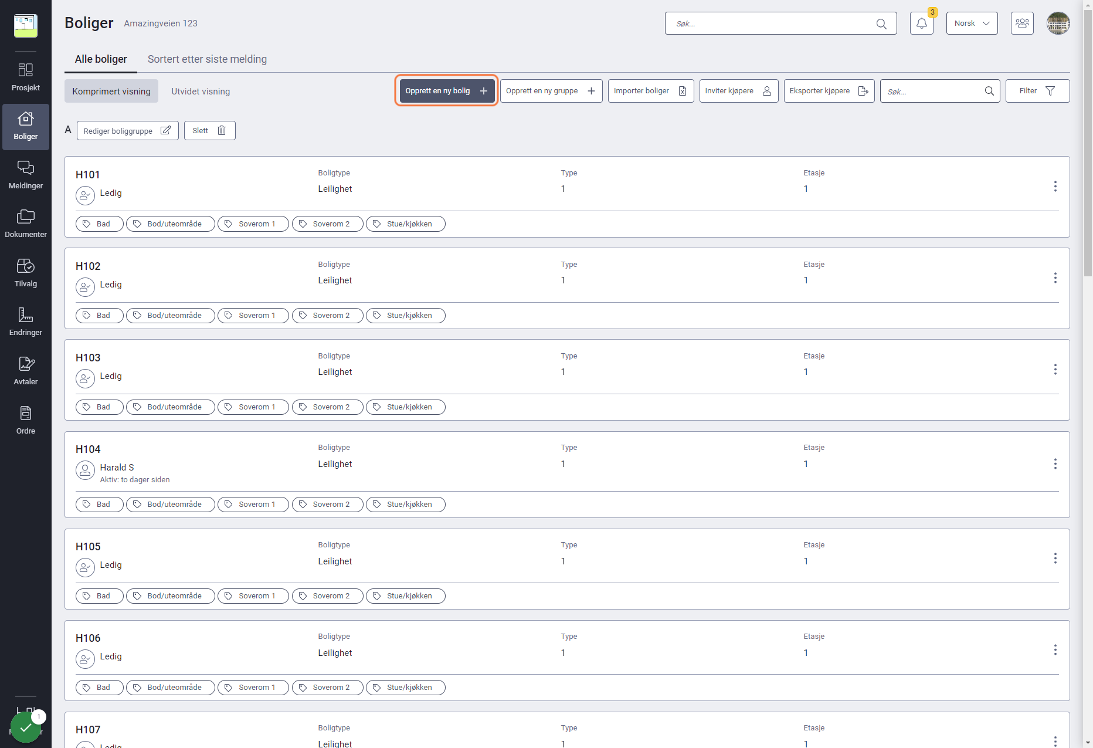Switch to the Alle boliger tab
The height and width of the screenshot is (748, 1093).
(101, 59)
